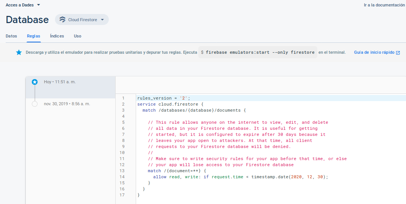Click the service cloud.firestore code line
This screenshot has height=204, width=406.
coord(170,104)
